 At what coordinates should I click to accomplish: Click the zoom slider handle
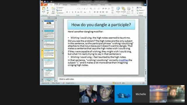click(x=132, y=83)
